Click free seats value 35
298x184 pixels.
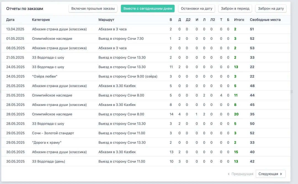pyautogui.click(x=252, y=114)
